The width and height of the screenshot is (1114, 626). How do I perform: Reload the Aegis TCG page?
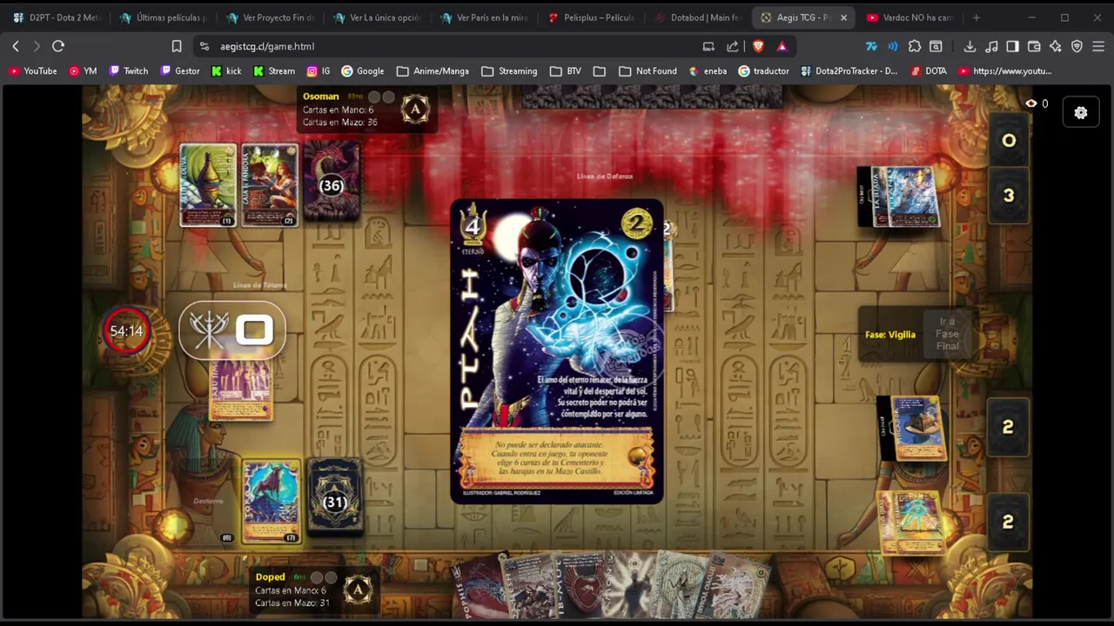click(58, 46)
